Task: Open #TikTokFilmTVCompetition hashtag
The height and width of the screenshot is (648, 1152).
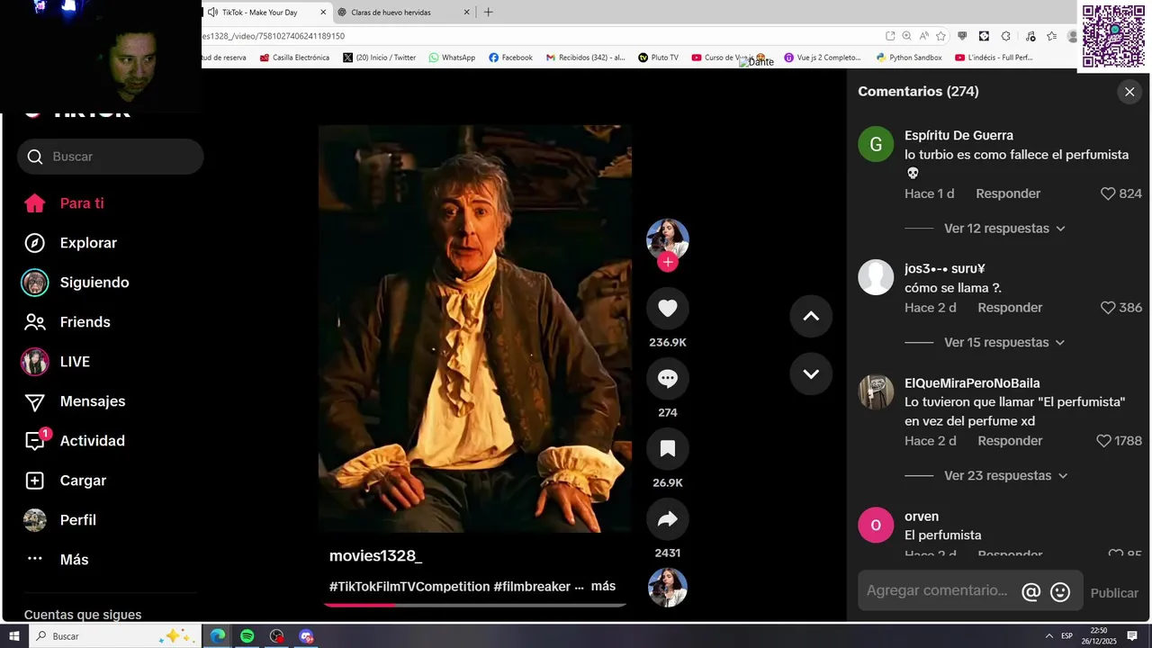Action: [409, 587]
